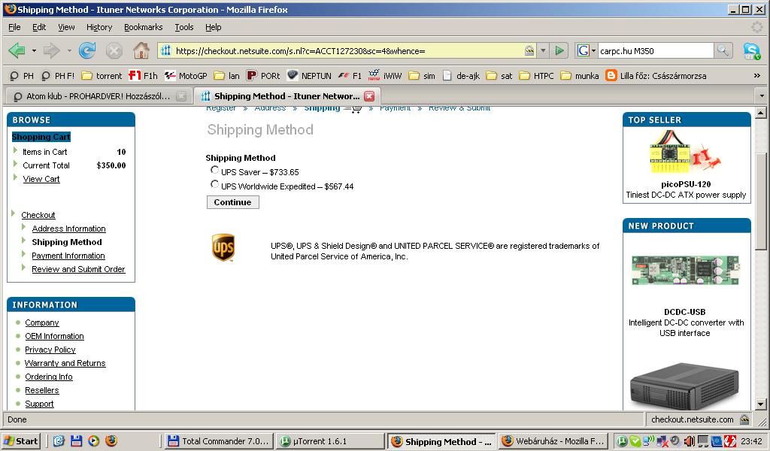Click the page scrollbar up arrow
Image resolution: width=770 pixels, height=451 pixels.
(x=761, y=113)
